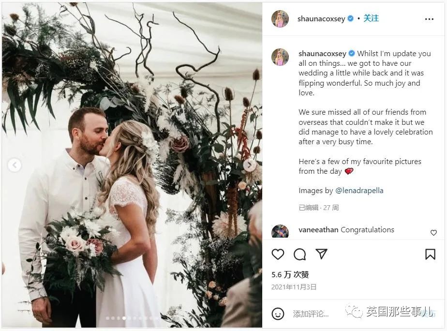View the 5.6 万 次赞 likes list

[x=290, y=274]
